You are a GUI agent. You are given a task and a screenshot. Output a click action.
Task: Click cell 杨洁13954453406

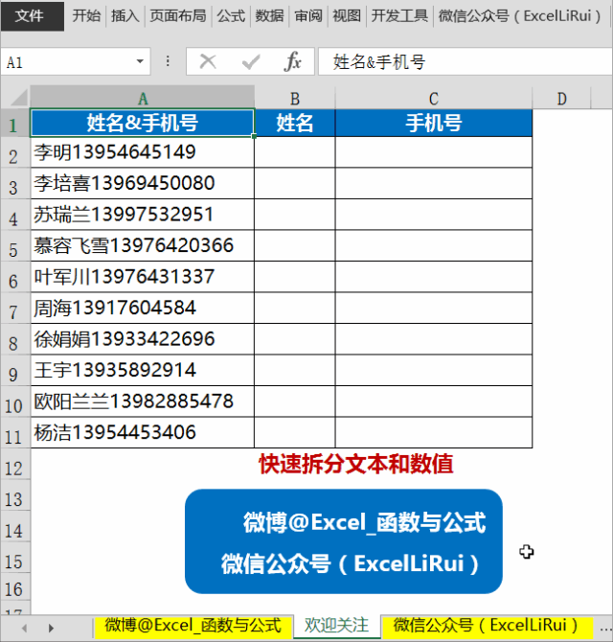tap(142, 432)
